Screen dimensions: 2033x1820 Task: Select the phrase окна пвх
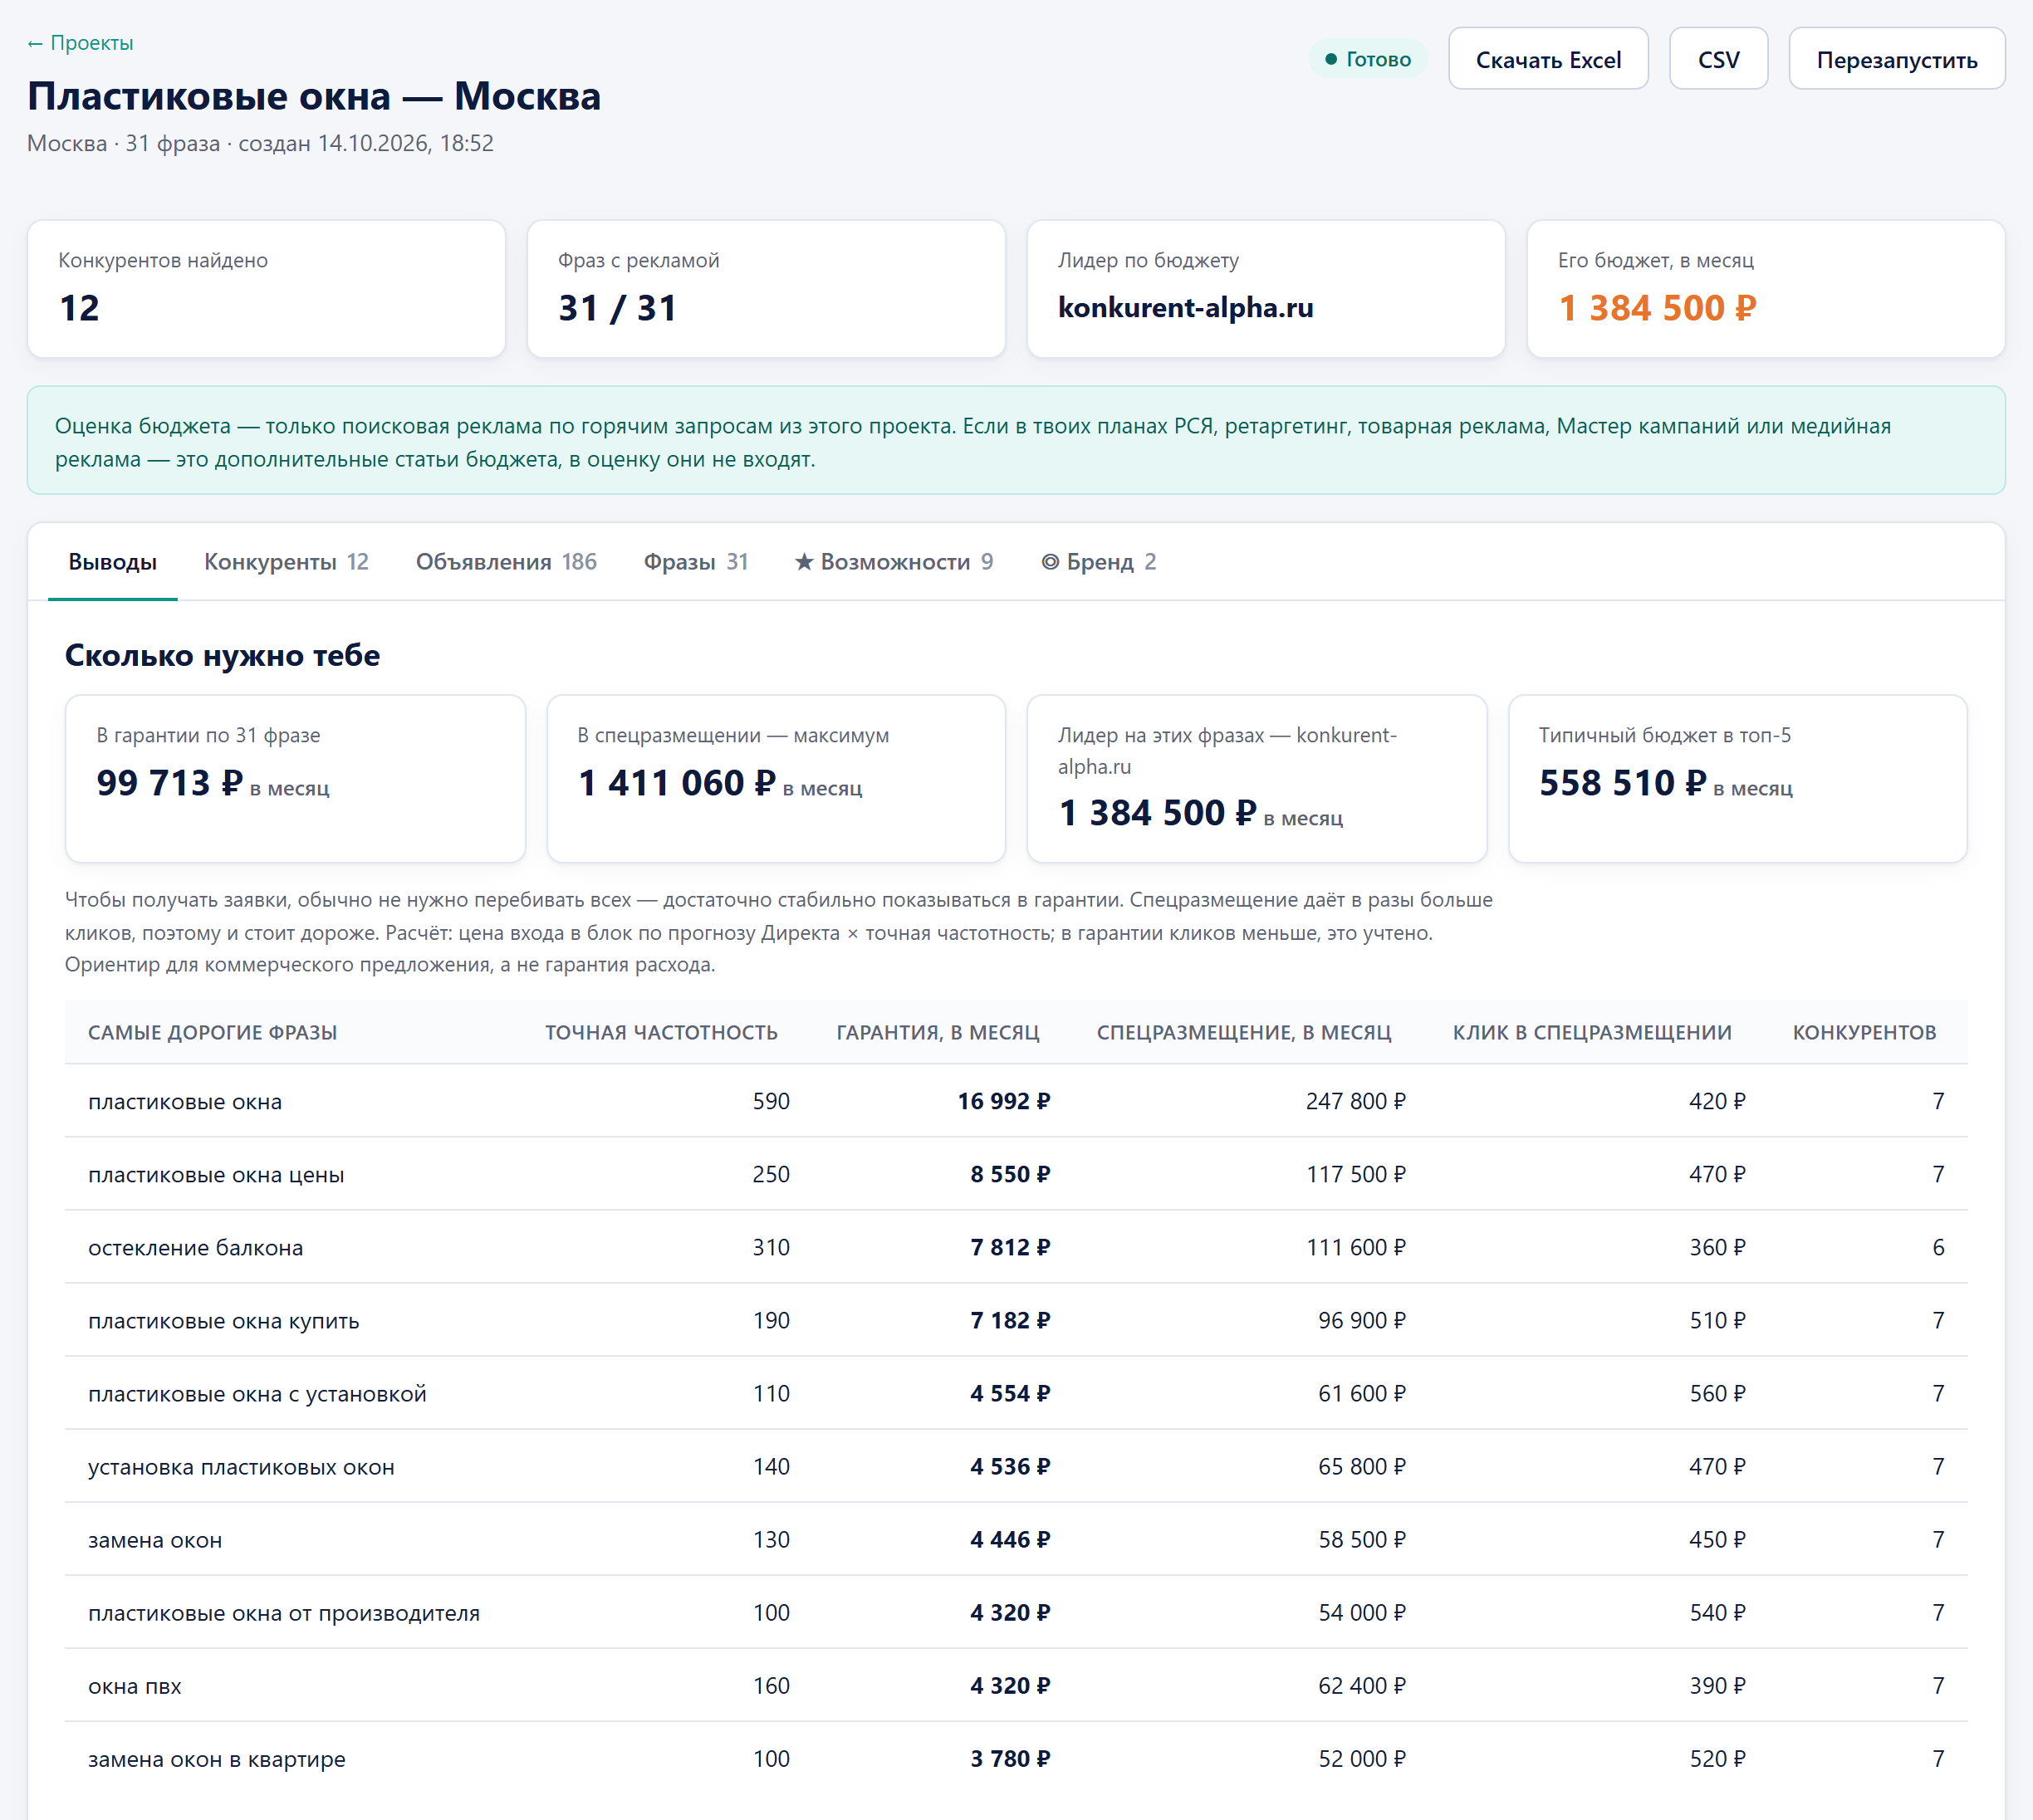click(135, 1686)
